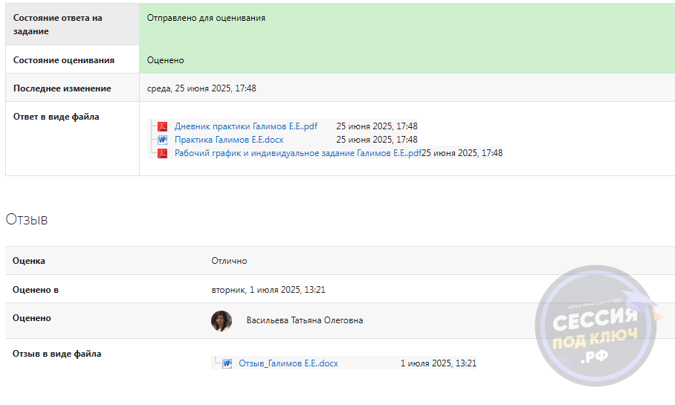675x405 pixels.
Task: Click the Отзыв section heading
Action: 27,219
